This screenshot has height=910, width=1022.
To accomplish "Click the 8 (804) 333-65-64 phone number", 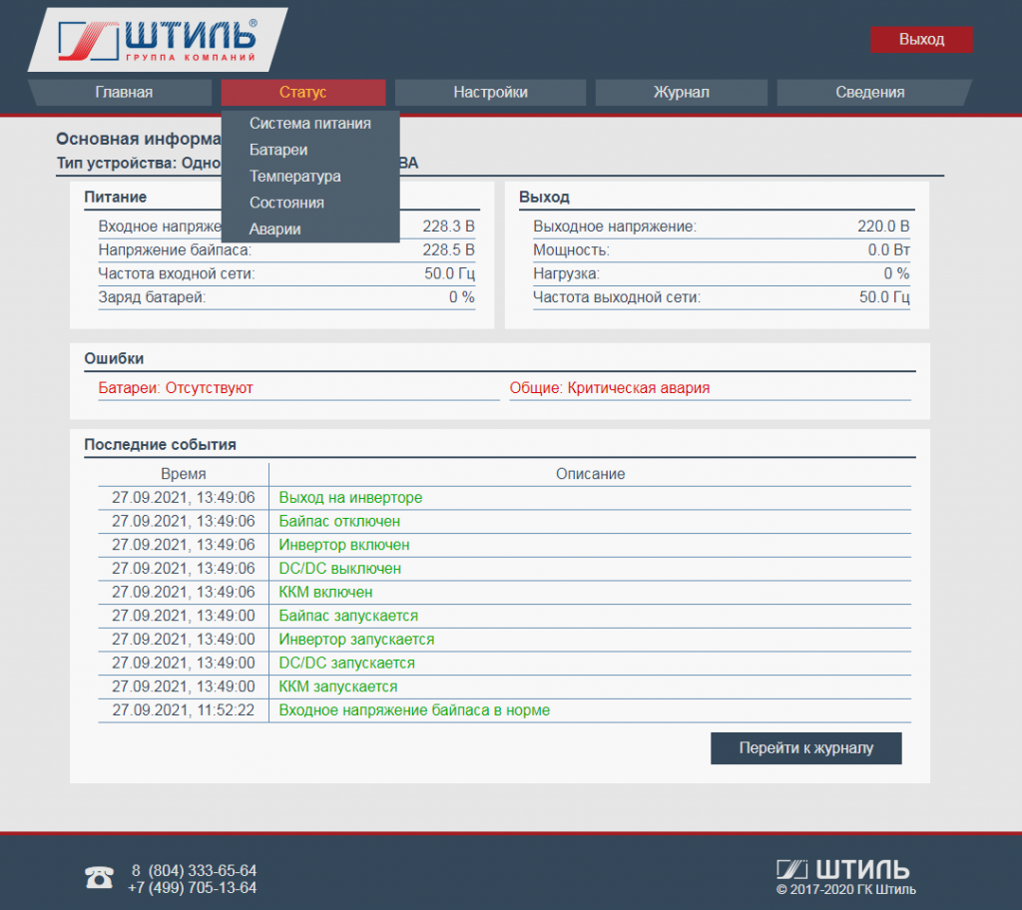I will 194,870.
